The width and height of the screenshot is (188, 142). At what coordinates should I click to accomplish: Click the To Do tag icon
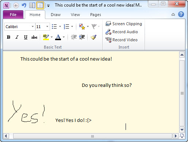coord(82,26)
